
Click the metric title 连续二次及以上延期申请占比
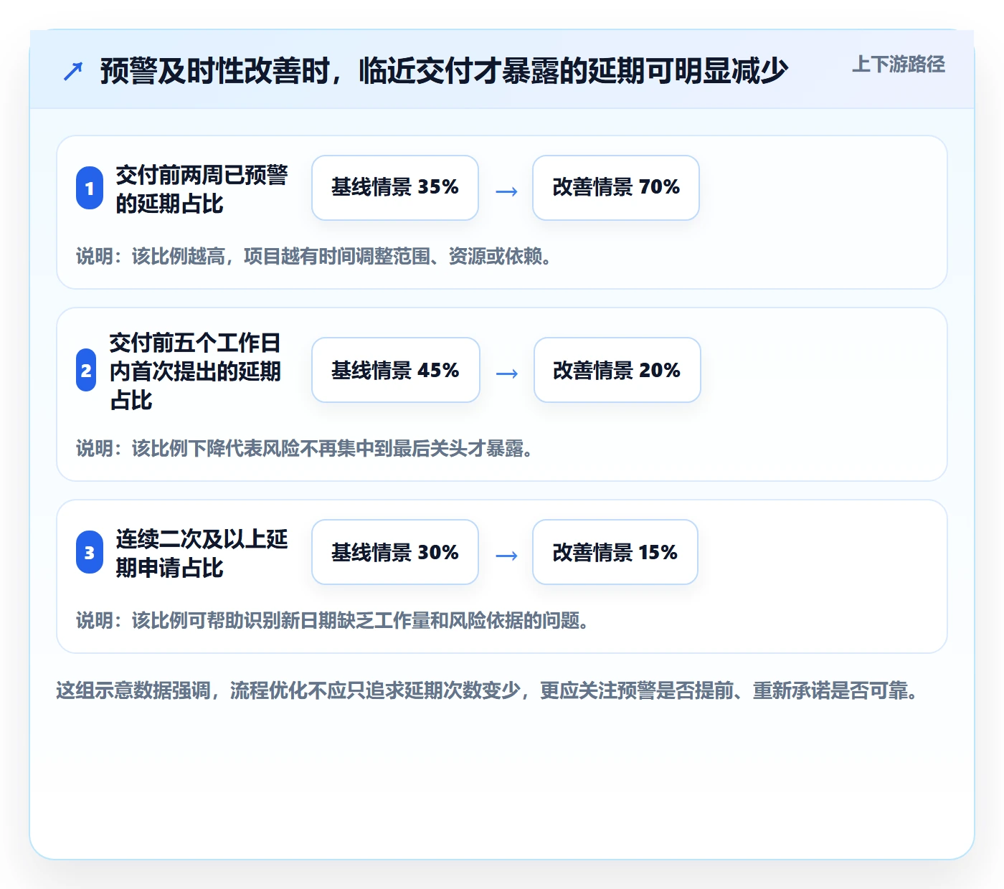coord(202,553)
